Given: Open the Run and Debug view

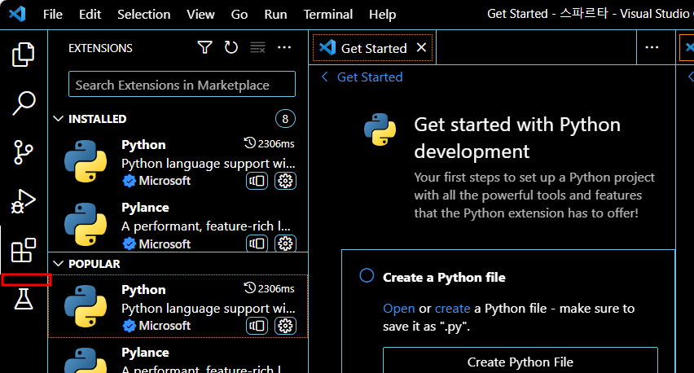Looking at the screenshot, I should pyautogui.click(x=23, y=201).
